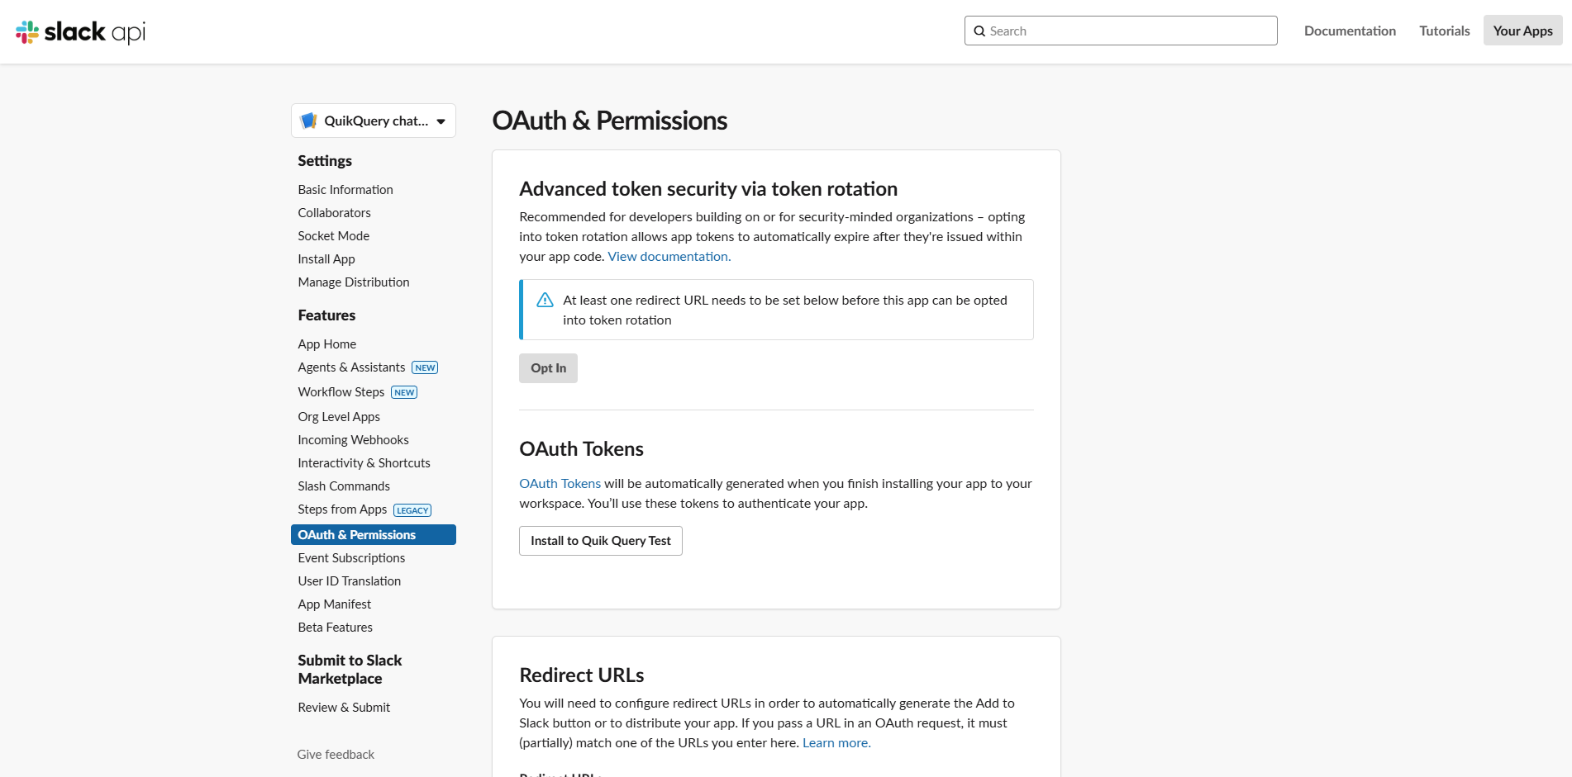Click LEGACY badge beside Steps from Apps

pos(412,510)
